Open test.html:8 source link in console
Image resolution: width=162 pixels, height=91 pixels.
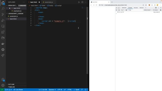click(x=156, y=12)
